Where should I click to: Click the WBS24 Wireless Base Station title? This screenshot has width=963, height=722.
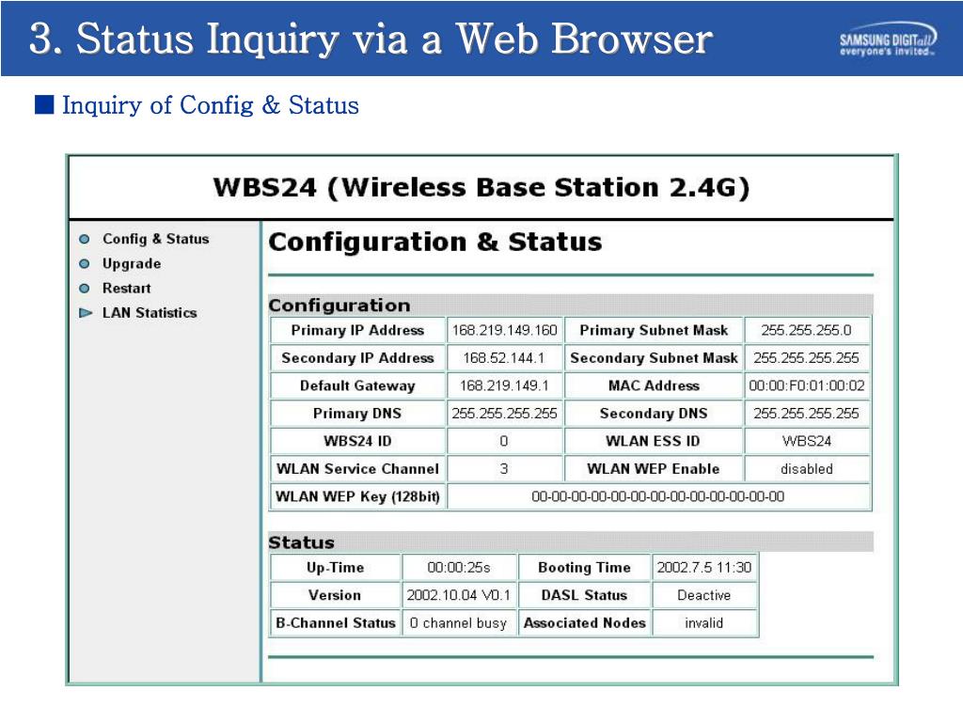[481, 187]
